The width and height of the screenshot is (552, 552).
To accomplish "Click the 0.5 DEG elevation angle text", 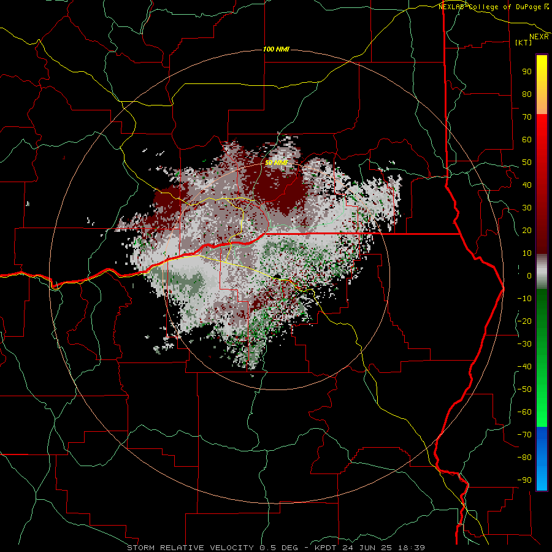I will point(278,548).
